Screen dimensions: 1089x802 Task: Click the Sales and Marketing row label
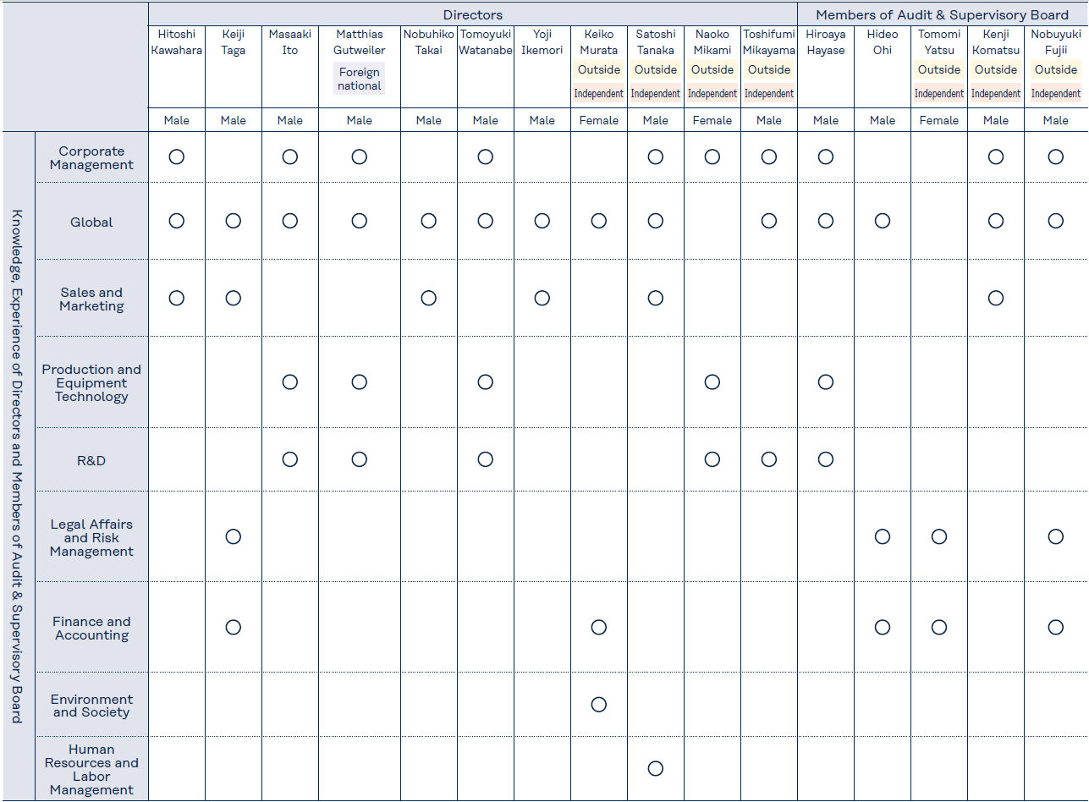(91, 299)
